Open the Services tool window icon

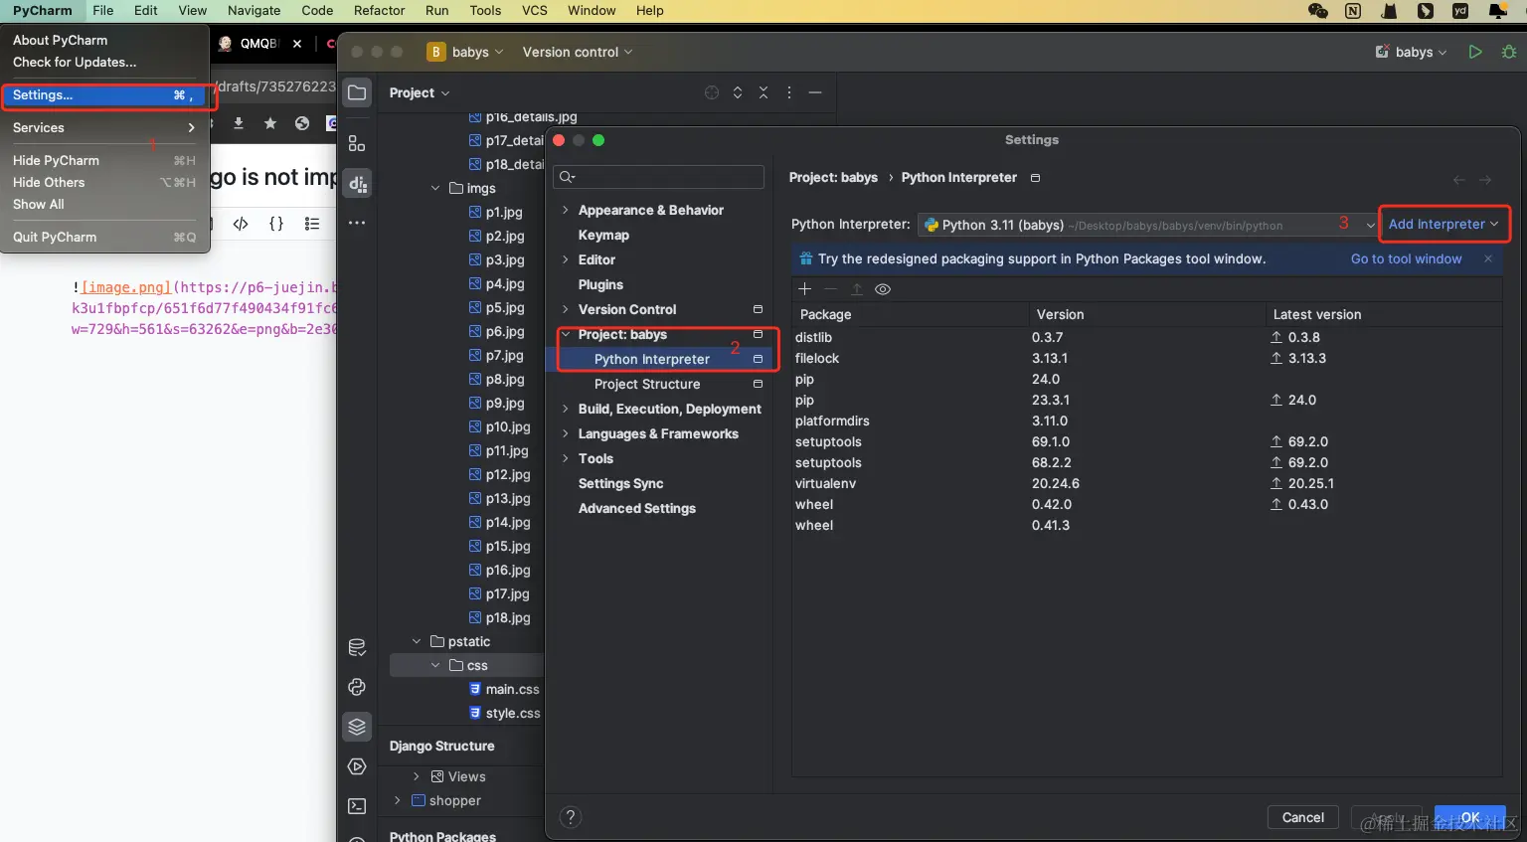(357, 766)
